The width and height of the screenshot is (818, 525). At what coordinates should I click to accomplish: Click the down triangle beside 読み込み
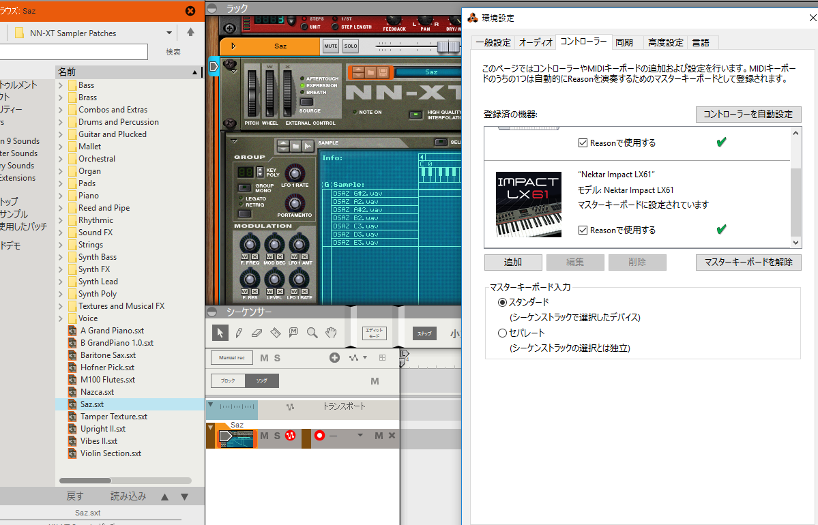185,497
